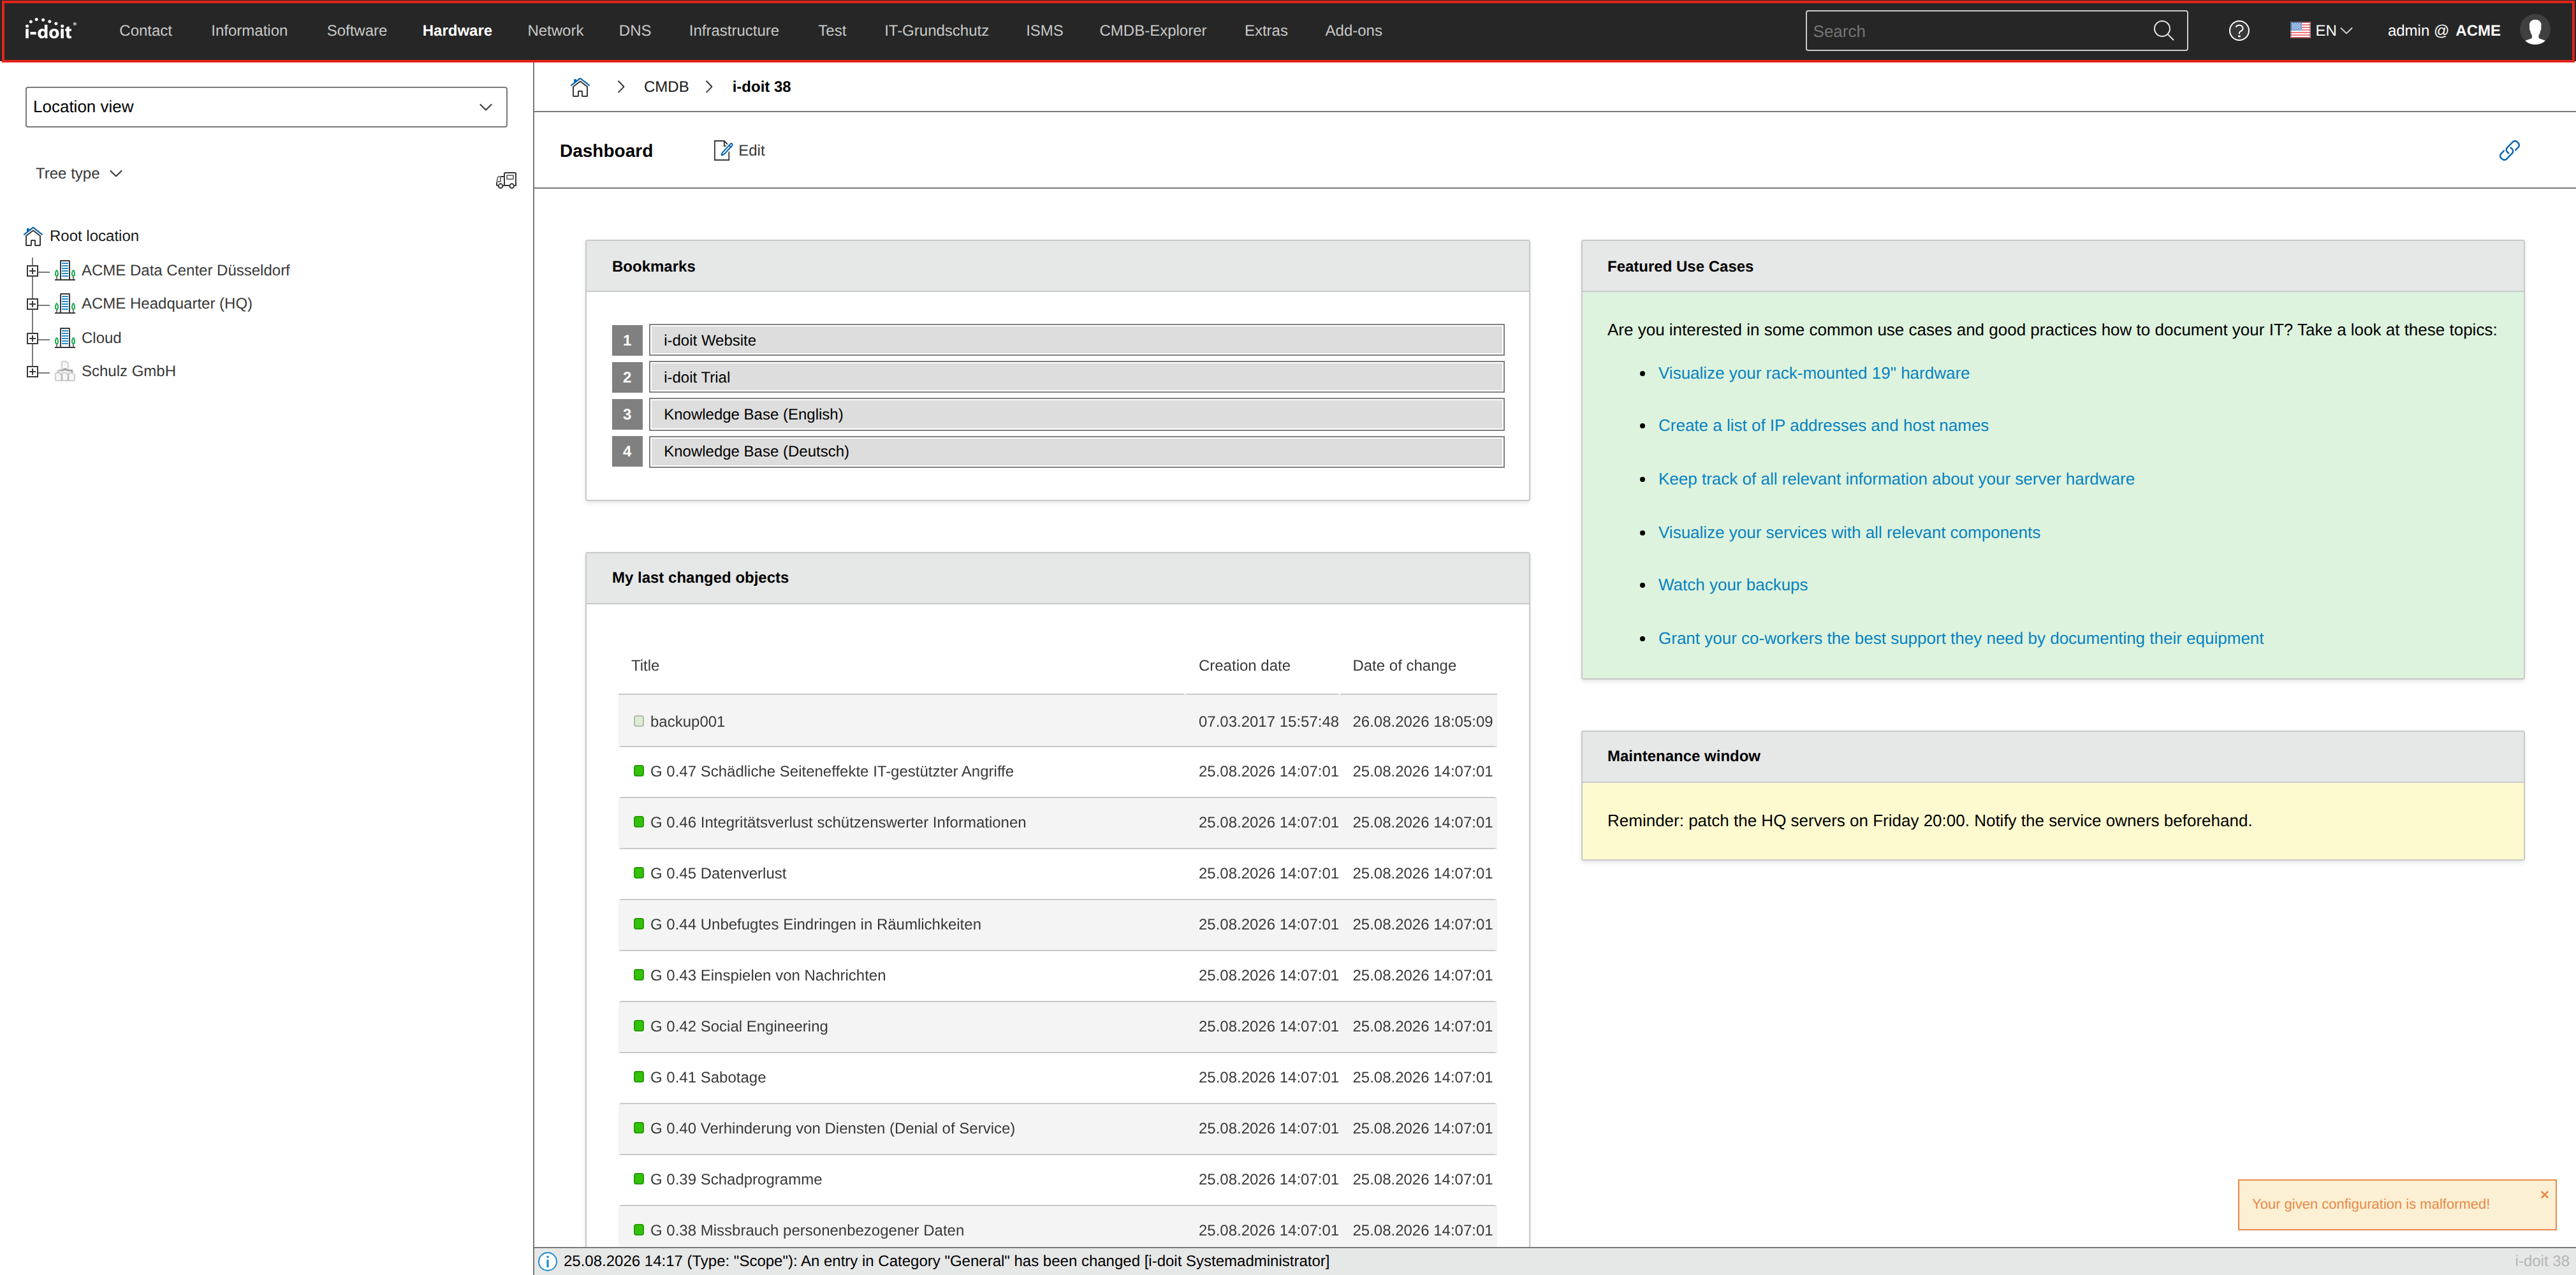
Task: Expand ACME Headquarter (HQ) tree node
Action: coord(32,304)
